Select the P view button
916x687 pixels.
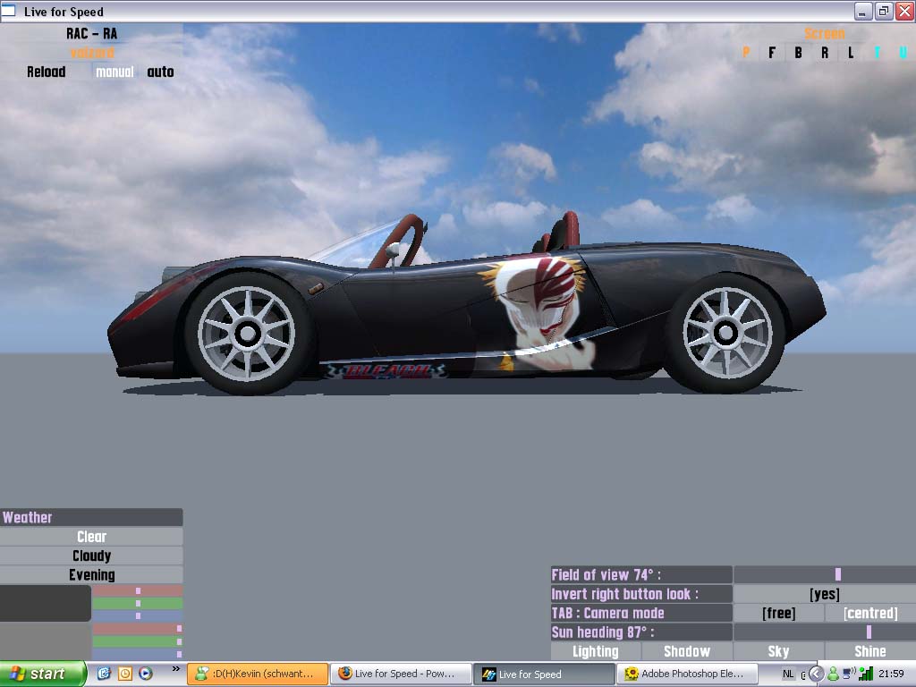[746, 53]
